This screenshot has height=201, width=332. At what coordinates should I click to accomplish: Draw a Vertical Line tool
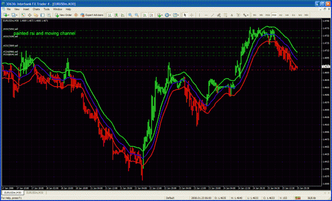click(x=199, y=15)
